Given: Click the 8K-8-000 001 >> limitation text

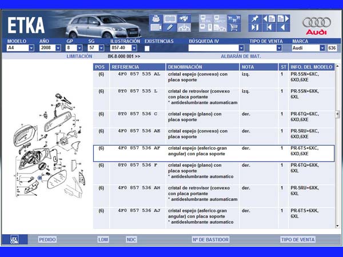Looking at the screenshot, I should point(124,57).
